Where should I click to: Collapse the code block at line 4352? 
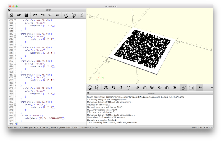pos(15,61)
